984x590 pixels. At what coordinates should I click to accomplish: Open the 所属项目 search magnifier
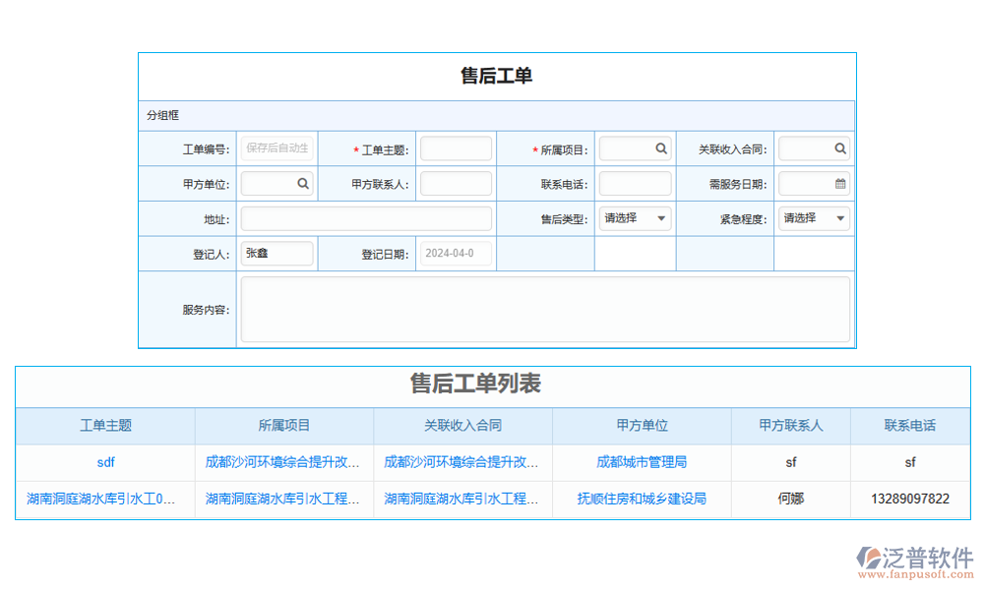(659, 147)
